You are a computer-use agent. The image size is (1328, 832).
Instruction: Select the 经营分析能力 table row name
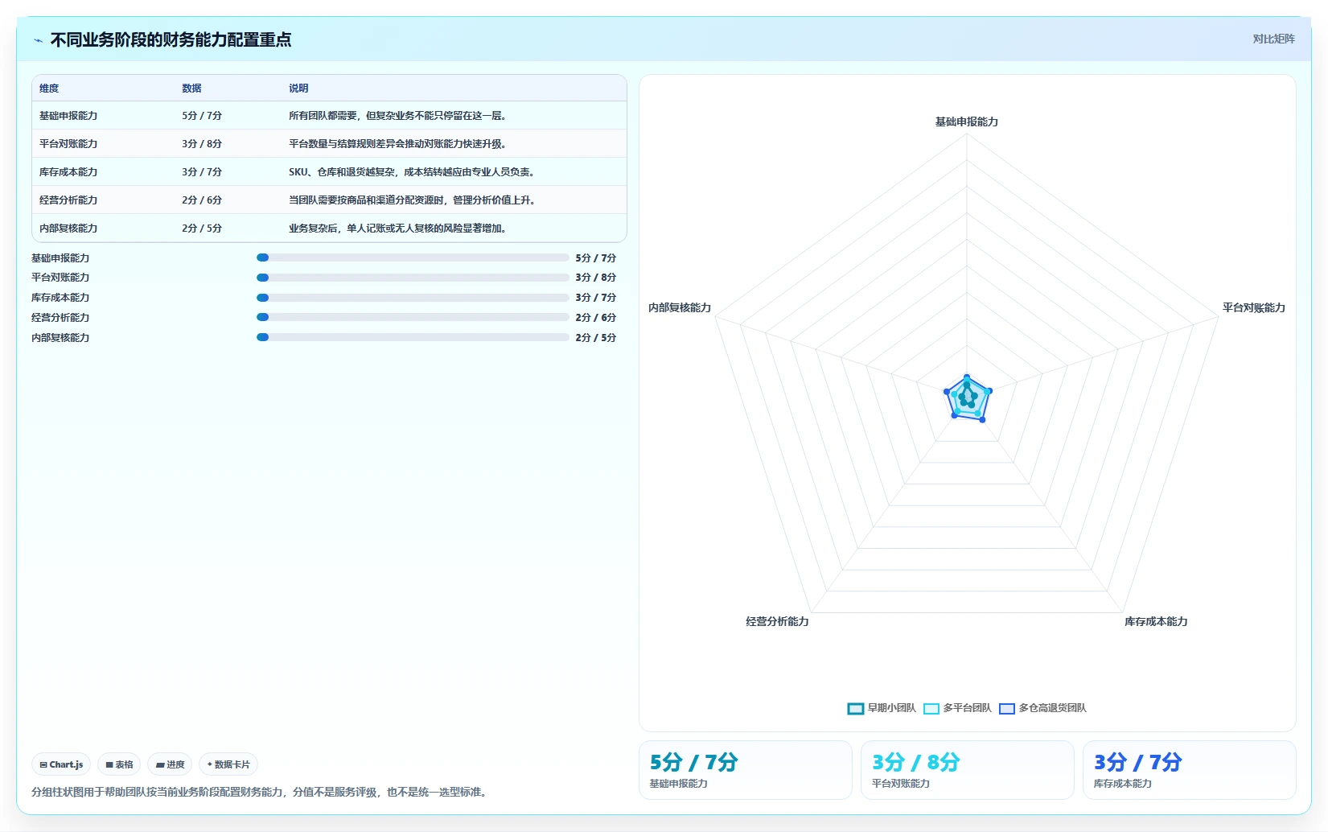click(68, 200)
